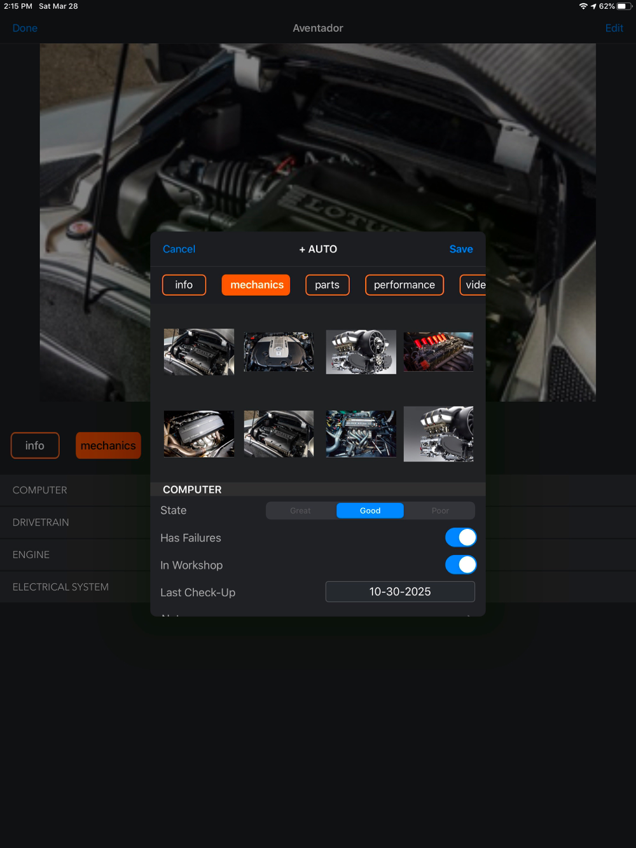The width and height of the screenshot is (636, 848).
Task: Set State to Poor
Action: pos(440,510)
